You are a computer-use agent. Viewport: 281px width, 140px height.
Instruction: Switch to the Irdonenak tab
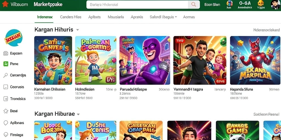[45, 17]
